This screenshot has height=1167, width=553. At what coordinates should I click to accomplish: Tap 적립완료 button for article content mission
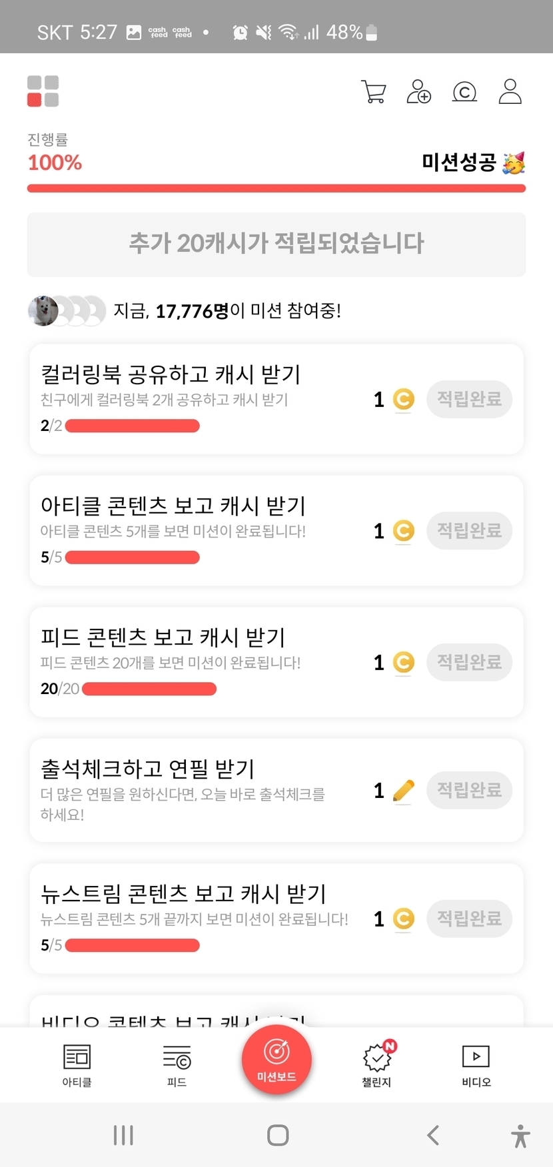point(469,531)
